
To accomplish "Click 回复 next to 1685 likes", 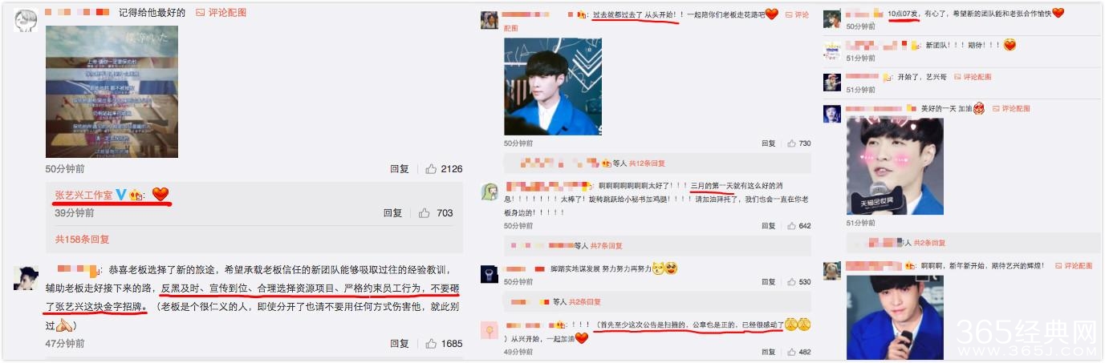I will pos(400,344).
